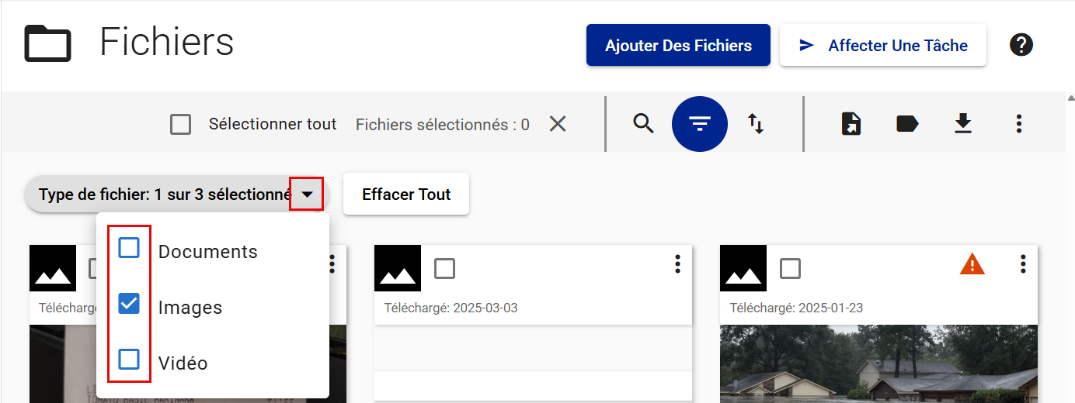Screen dimensions: 1075x403
Task: Click the help question mark icon
Action: point(1021,45)
